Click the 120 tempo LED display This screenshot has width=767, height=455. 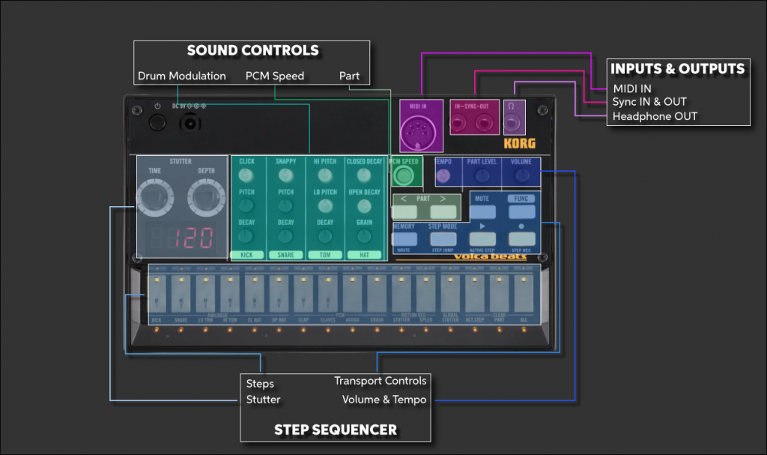(182, 238)
